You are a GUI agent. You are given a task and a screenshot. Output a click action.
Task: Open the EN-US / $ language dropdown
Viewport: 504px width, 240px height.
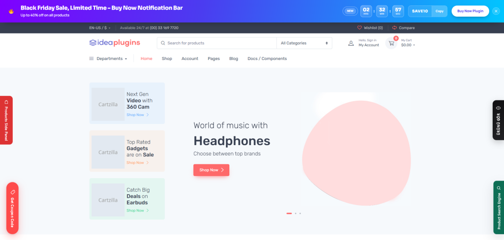(99, 28)
